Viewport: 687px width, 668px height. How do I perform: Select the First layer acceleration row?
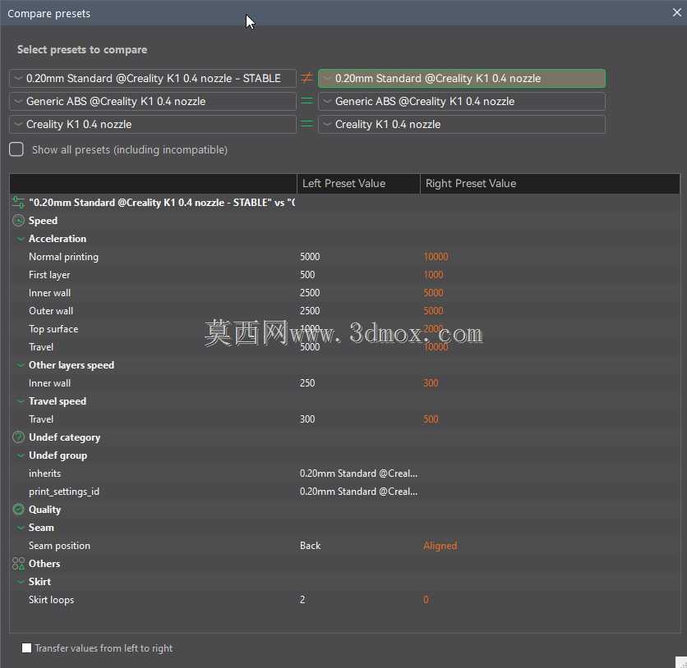(345, 275)
